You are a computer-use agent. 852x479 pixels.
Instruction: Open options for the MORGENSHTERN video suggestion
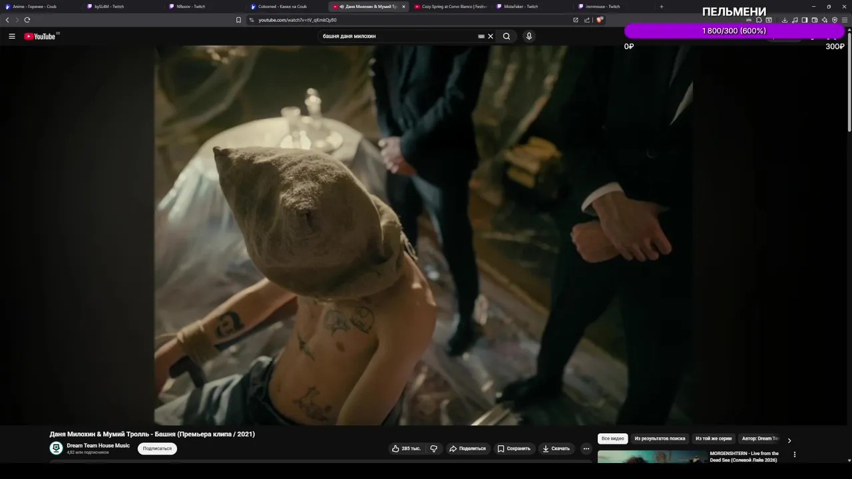(794, 454)
